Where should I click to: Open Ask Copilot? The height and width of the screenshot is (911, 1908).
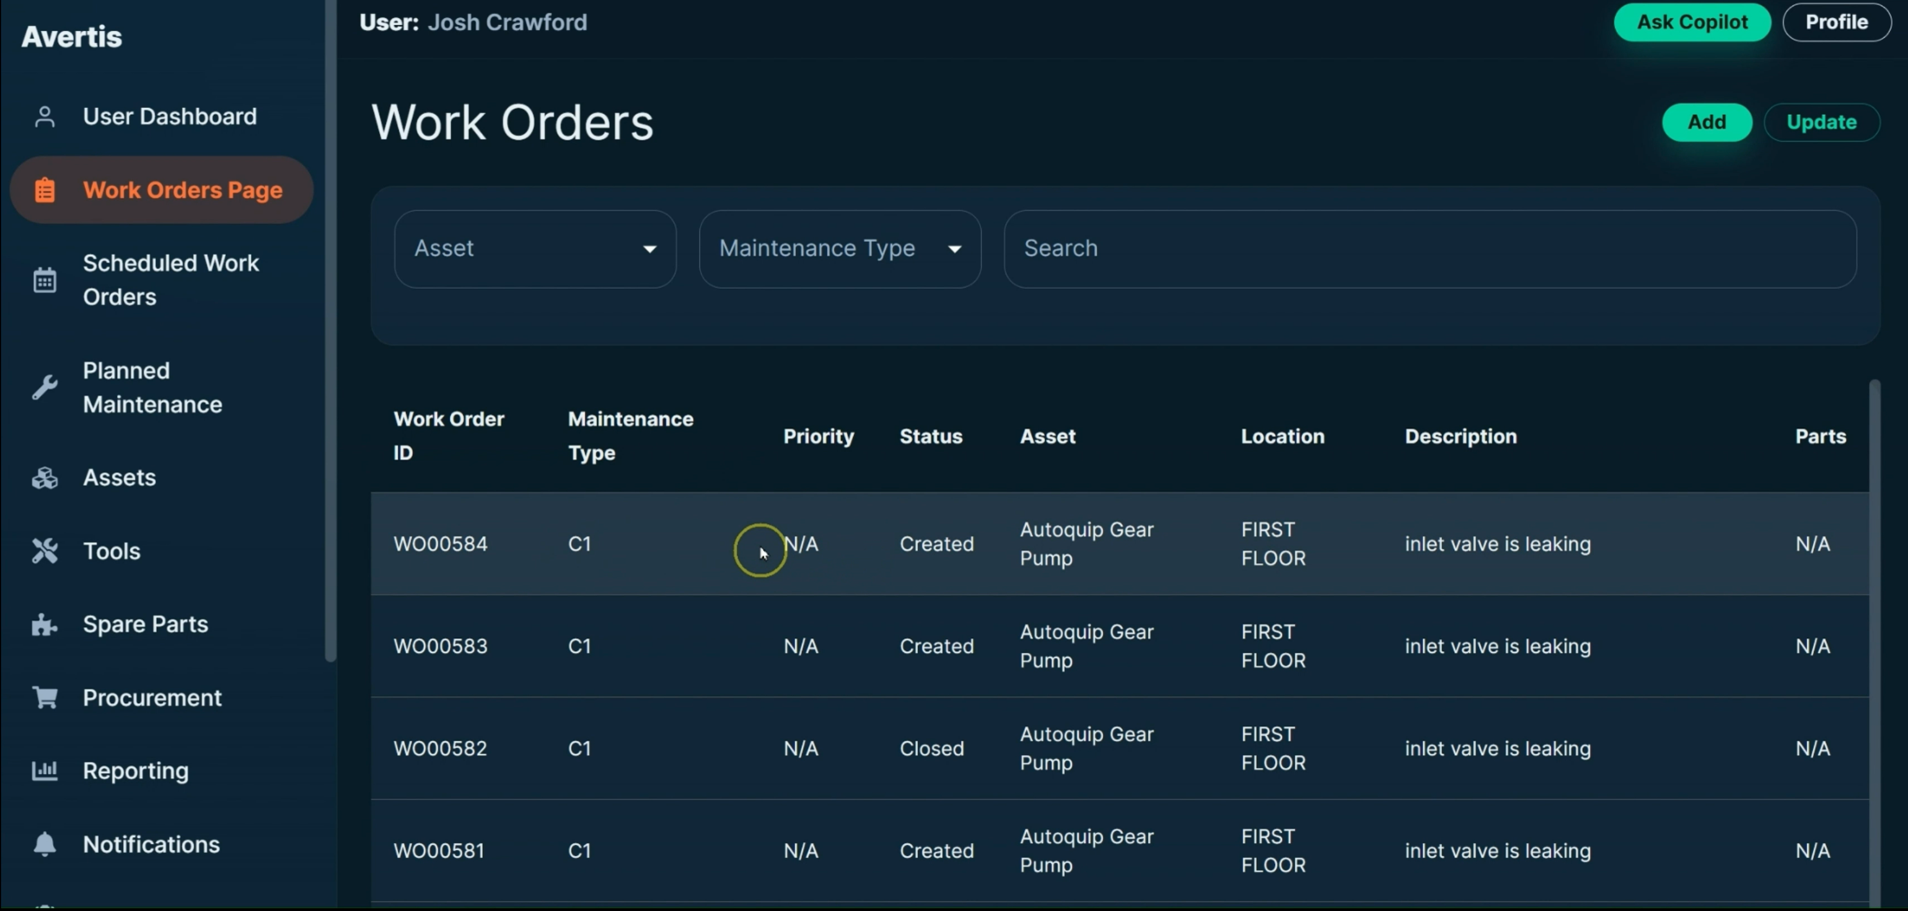point(1692,22)
